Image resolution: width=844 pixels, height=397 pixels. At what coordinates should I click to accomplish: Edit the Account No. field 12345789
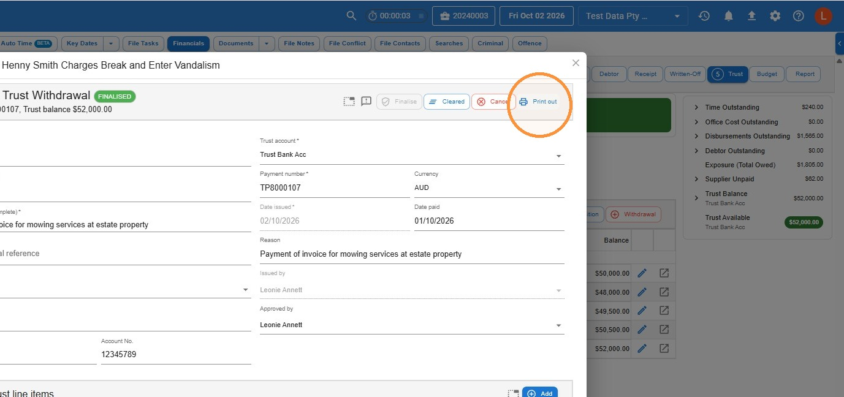click(176, 354)
